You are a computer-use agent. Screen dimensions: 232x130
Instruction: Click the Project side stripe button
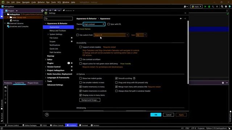pyautogui.click(x=1, y=13)
